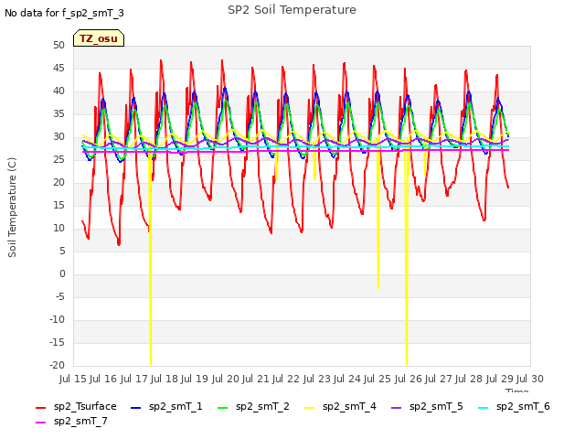Click the Jul 22 x-axis tick label

click(286, 379)
